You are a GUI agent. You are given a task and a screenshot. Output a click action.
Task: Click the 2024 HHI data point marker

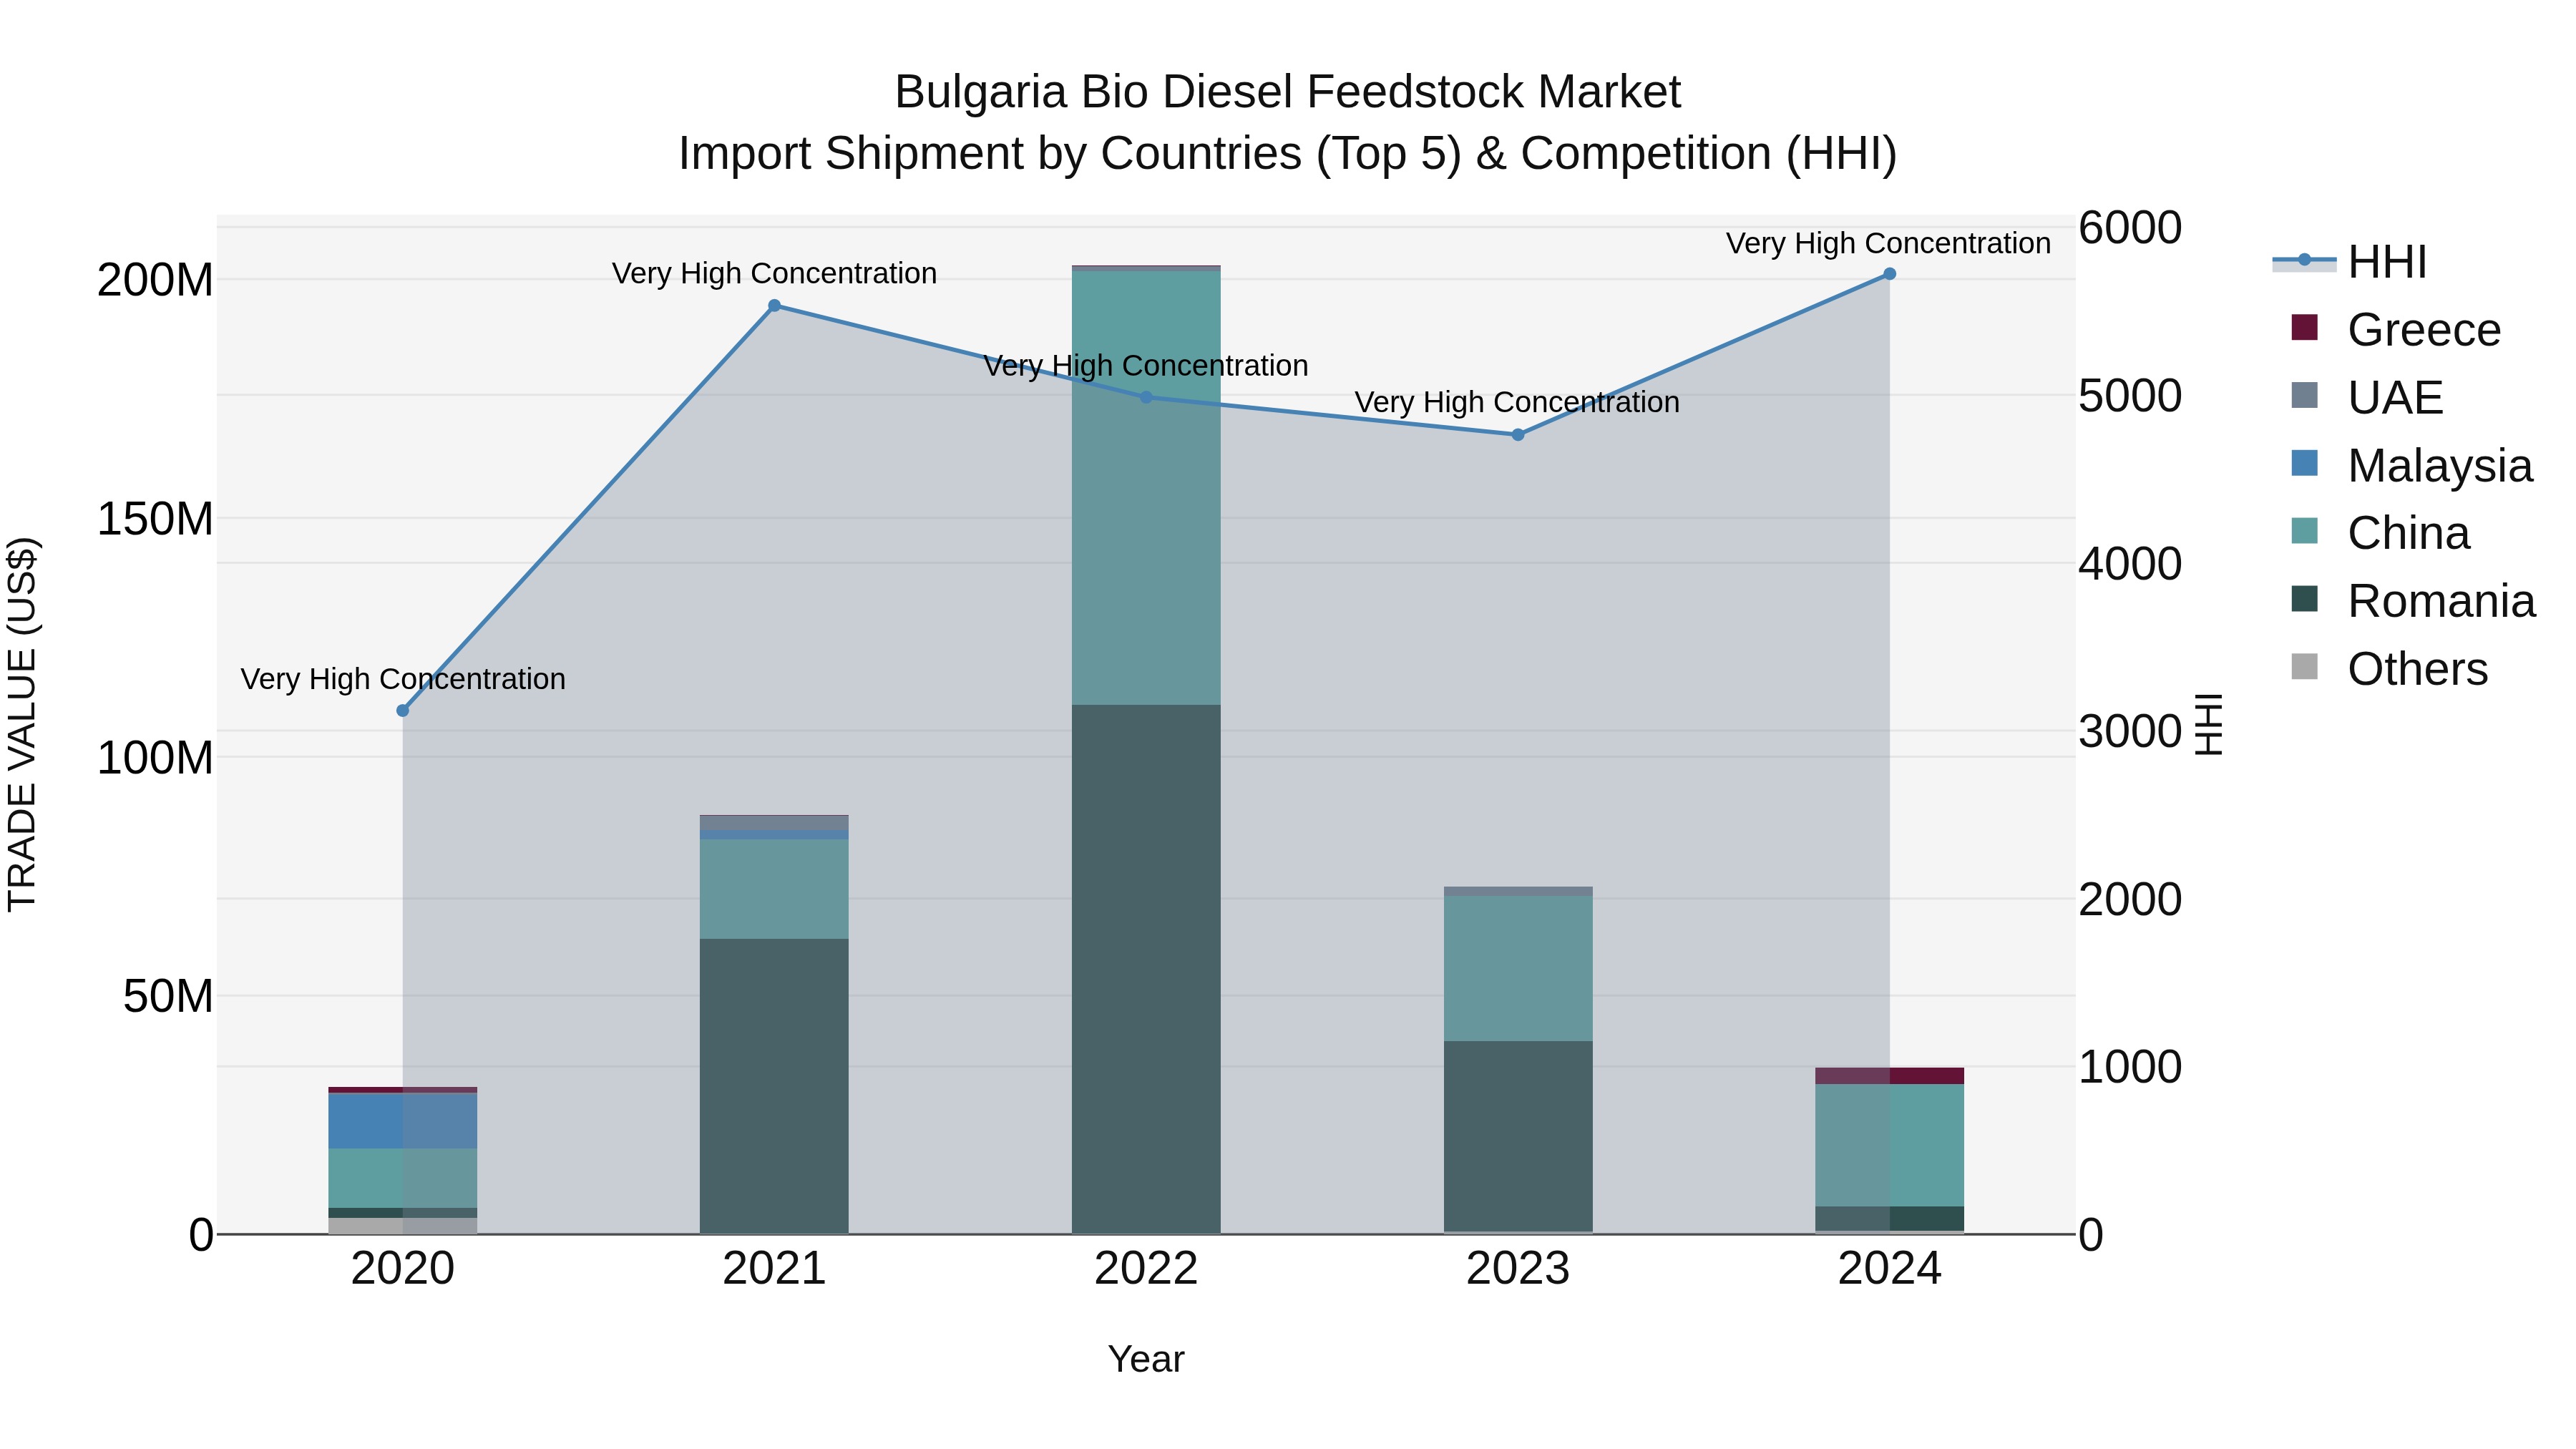click(1889, 274)
